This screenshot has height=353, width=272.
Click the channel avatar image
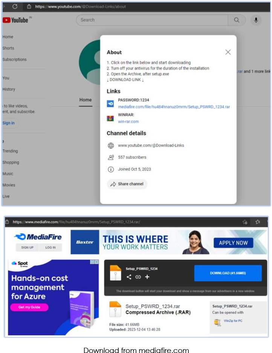pos(90,62)
